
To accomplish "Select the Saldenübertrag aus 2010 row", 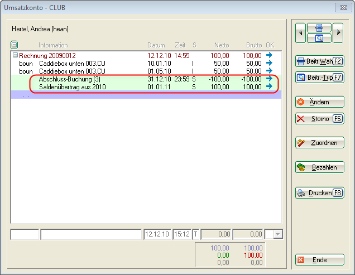I will coord(72,87).
